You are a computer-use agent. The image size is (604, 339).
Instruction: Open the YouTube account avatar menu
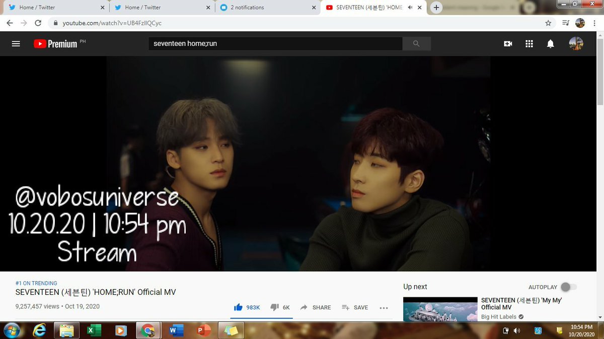coord(576,44)
